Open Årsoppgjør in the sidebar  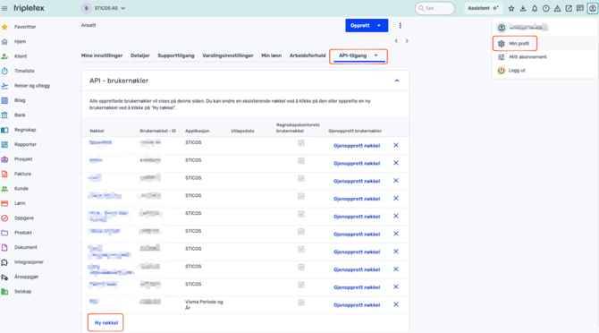click(x=26, y=277)
